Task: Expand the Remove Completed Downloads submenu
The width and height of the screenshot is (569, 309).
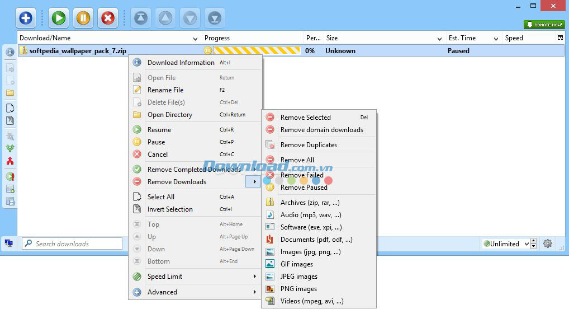Action: [x=196, y=170]
